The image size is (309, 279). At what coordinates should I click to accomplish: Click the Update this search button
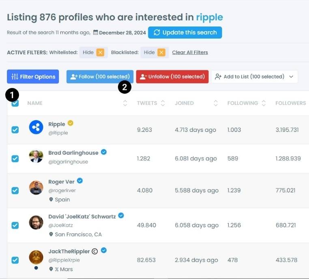tap(185, 32)
